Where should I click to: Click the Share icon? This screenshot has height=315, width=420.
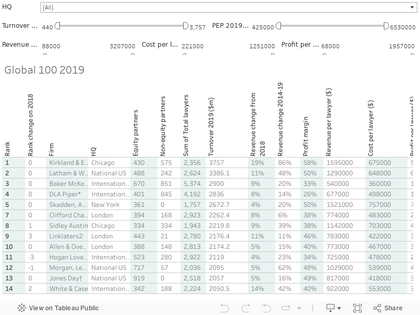coord(388,308)
